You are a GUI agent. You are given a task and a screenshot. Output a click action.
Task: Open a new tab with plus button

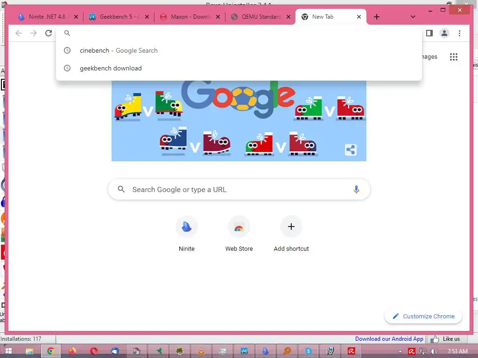point(377,17)
